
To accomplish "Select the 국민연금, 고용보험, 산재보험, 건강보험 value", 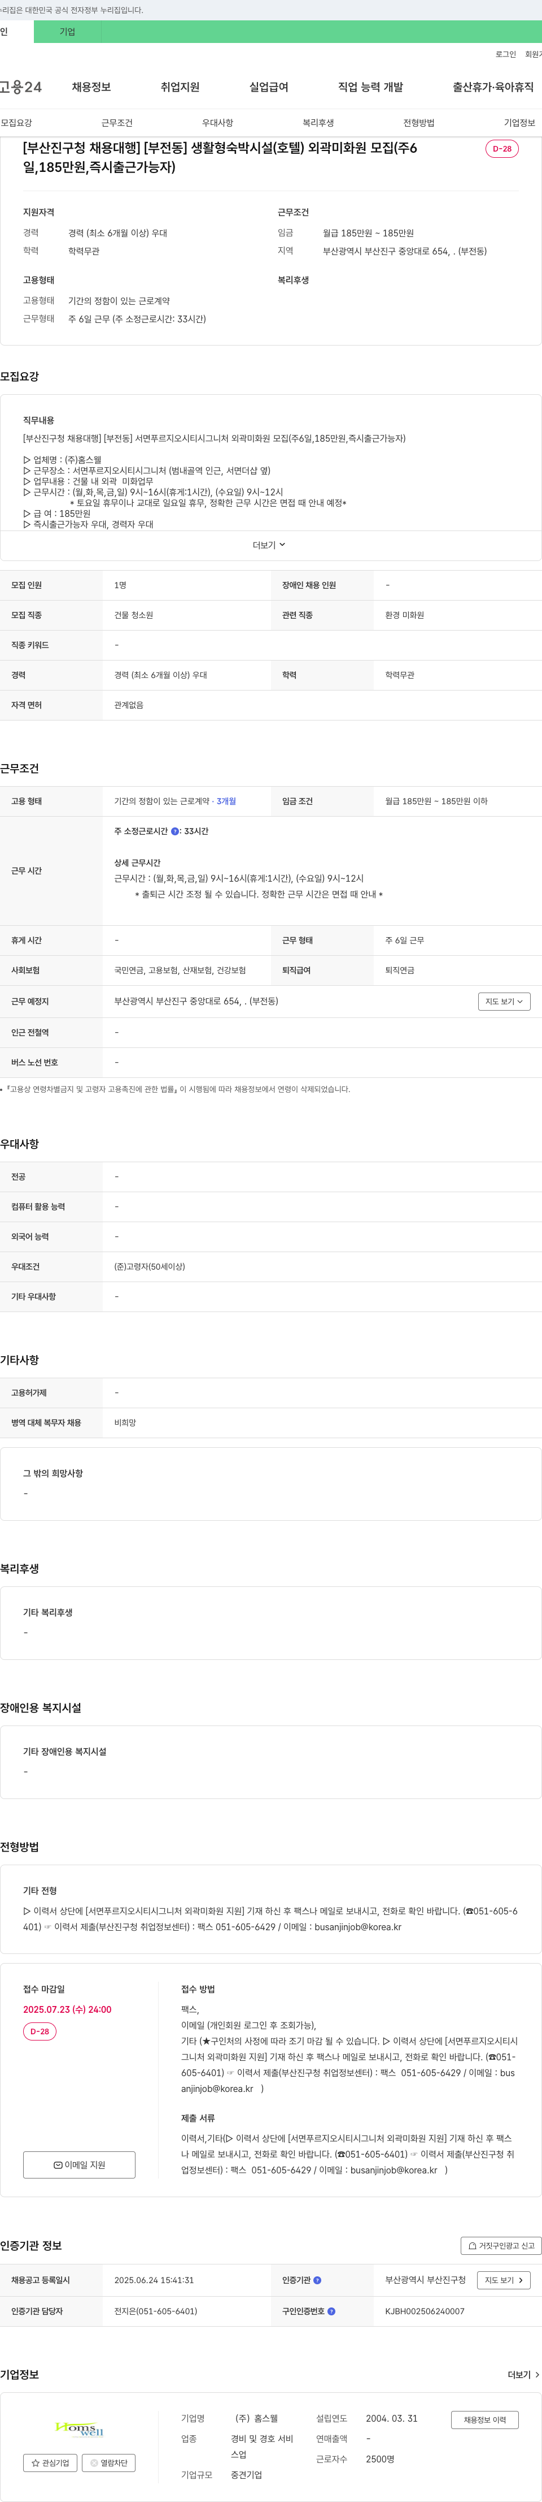I will pos(180,970).
